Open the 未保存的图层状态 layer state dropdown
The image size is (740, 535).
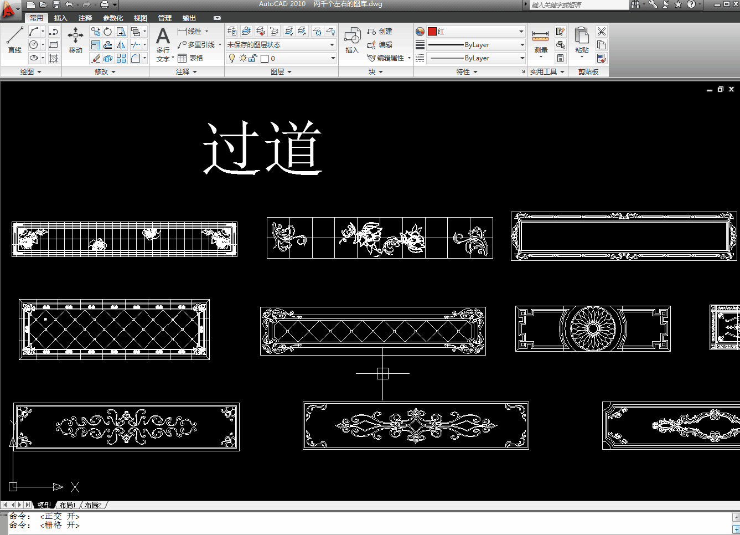tap(281, 45)
